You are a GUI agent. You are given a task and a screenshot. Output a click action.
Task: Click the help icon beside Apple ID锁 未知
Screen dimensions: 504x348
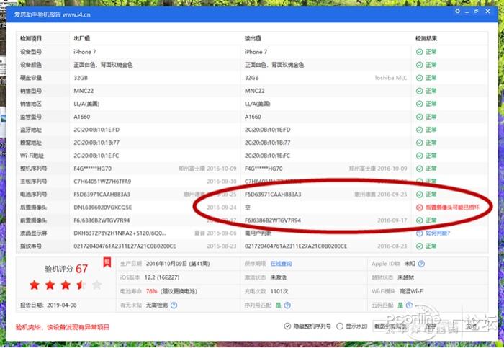pos(421,264)
